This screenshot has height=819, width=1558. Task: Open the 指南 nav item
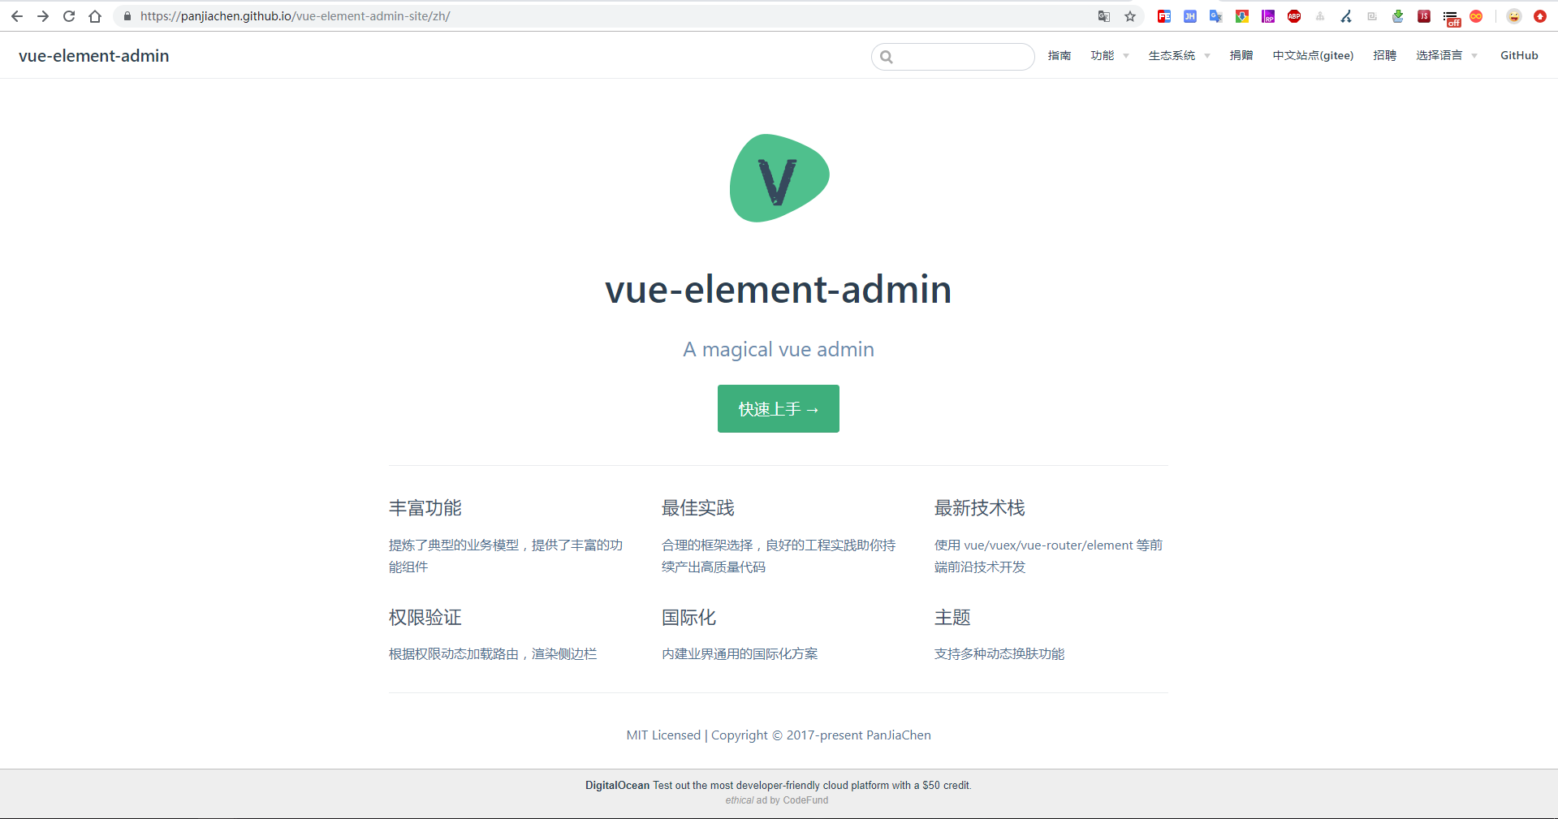click(x=1060, y=55)
